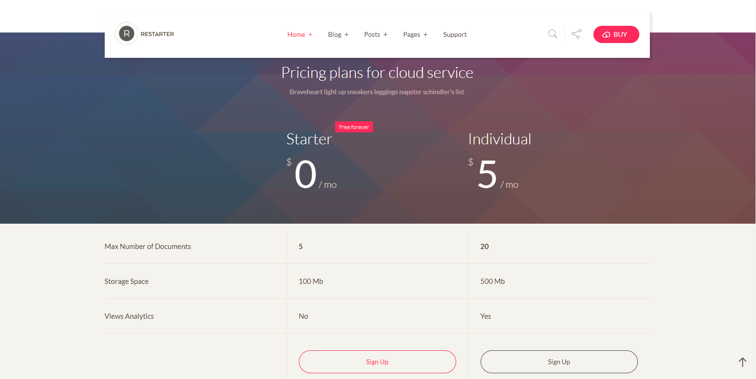
Task: Click the scroll-to-top arrow icon
Action: coord(742,362)
